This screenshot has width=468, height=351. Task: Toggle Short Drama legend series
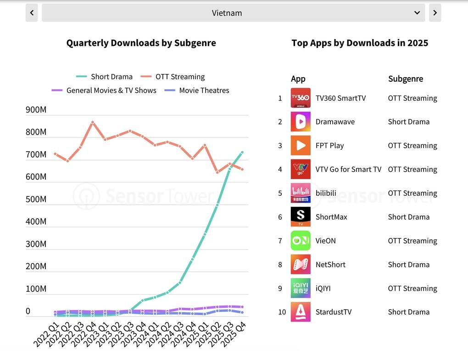point(104,77)
